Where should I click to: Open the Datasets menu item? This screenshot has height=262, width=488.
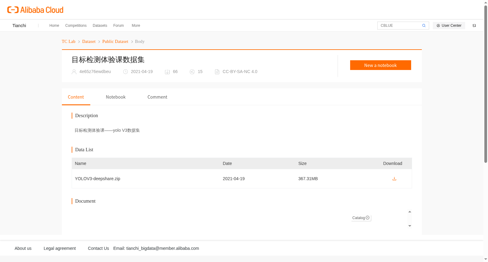pos(100,26)
